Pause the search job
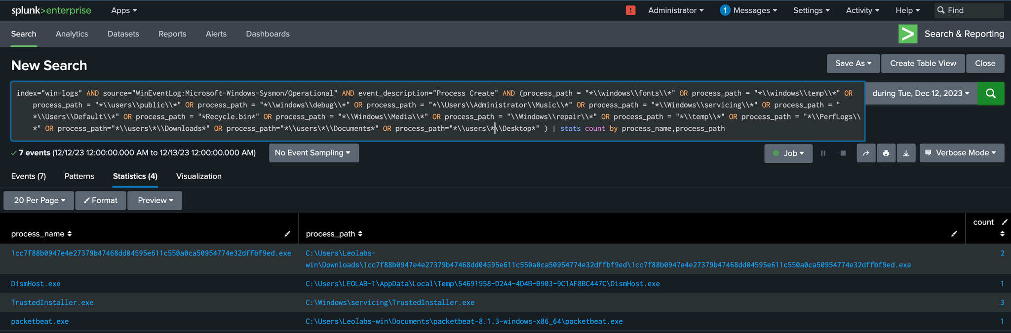This screenshot has height=333, width=1011. (823, 153)
